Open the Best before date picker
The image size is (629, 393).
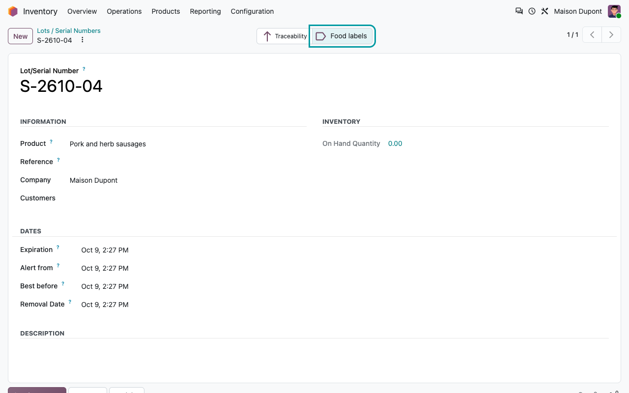click(x=105, y=286)
